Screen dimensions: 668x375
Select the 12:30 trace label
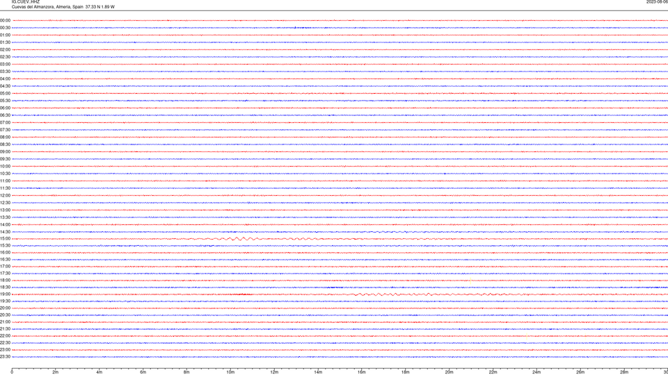[5, 203]
